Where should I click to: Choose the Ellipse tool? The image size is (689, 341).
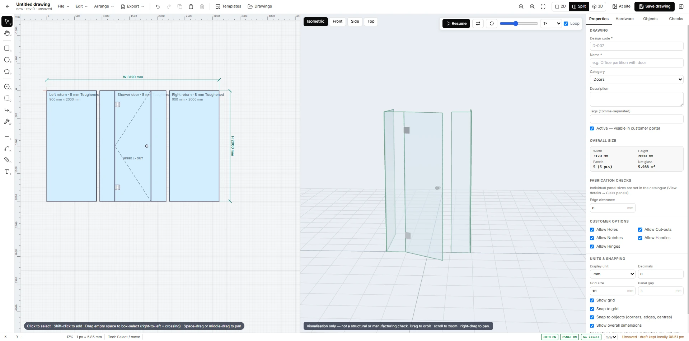tap(7, 60)
